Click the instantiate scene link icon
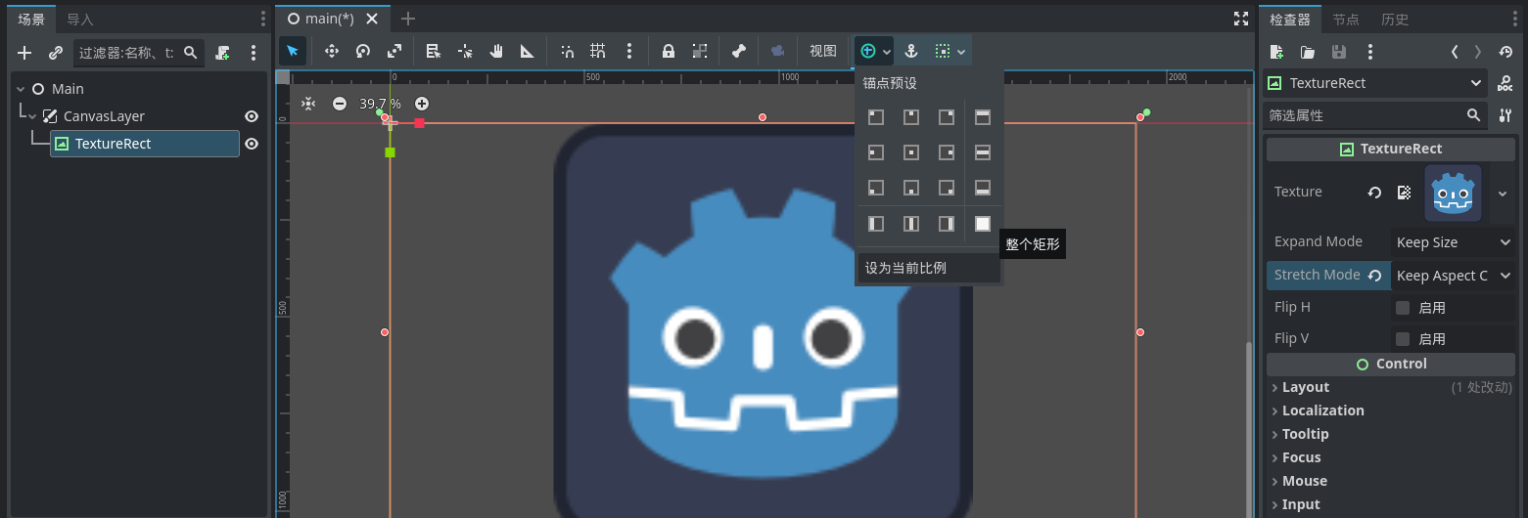Viewport: 1528px width, 518px height. coord(56,53)
